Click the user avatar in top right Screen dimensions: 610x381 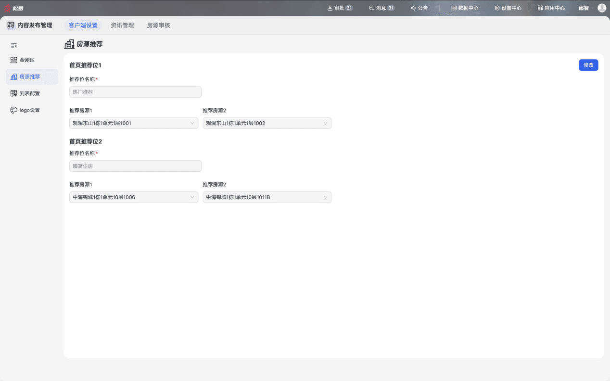[x=602, y=8]
